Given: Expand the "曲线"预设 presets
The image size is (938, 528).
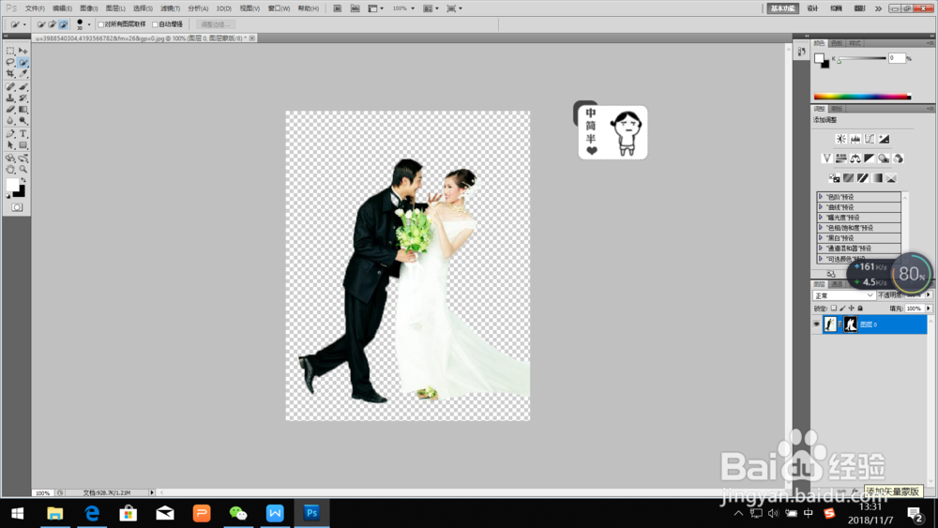Looking at the screenshot, I should pyautogui.click(x=821, y=207).
